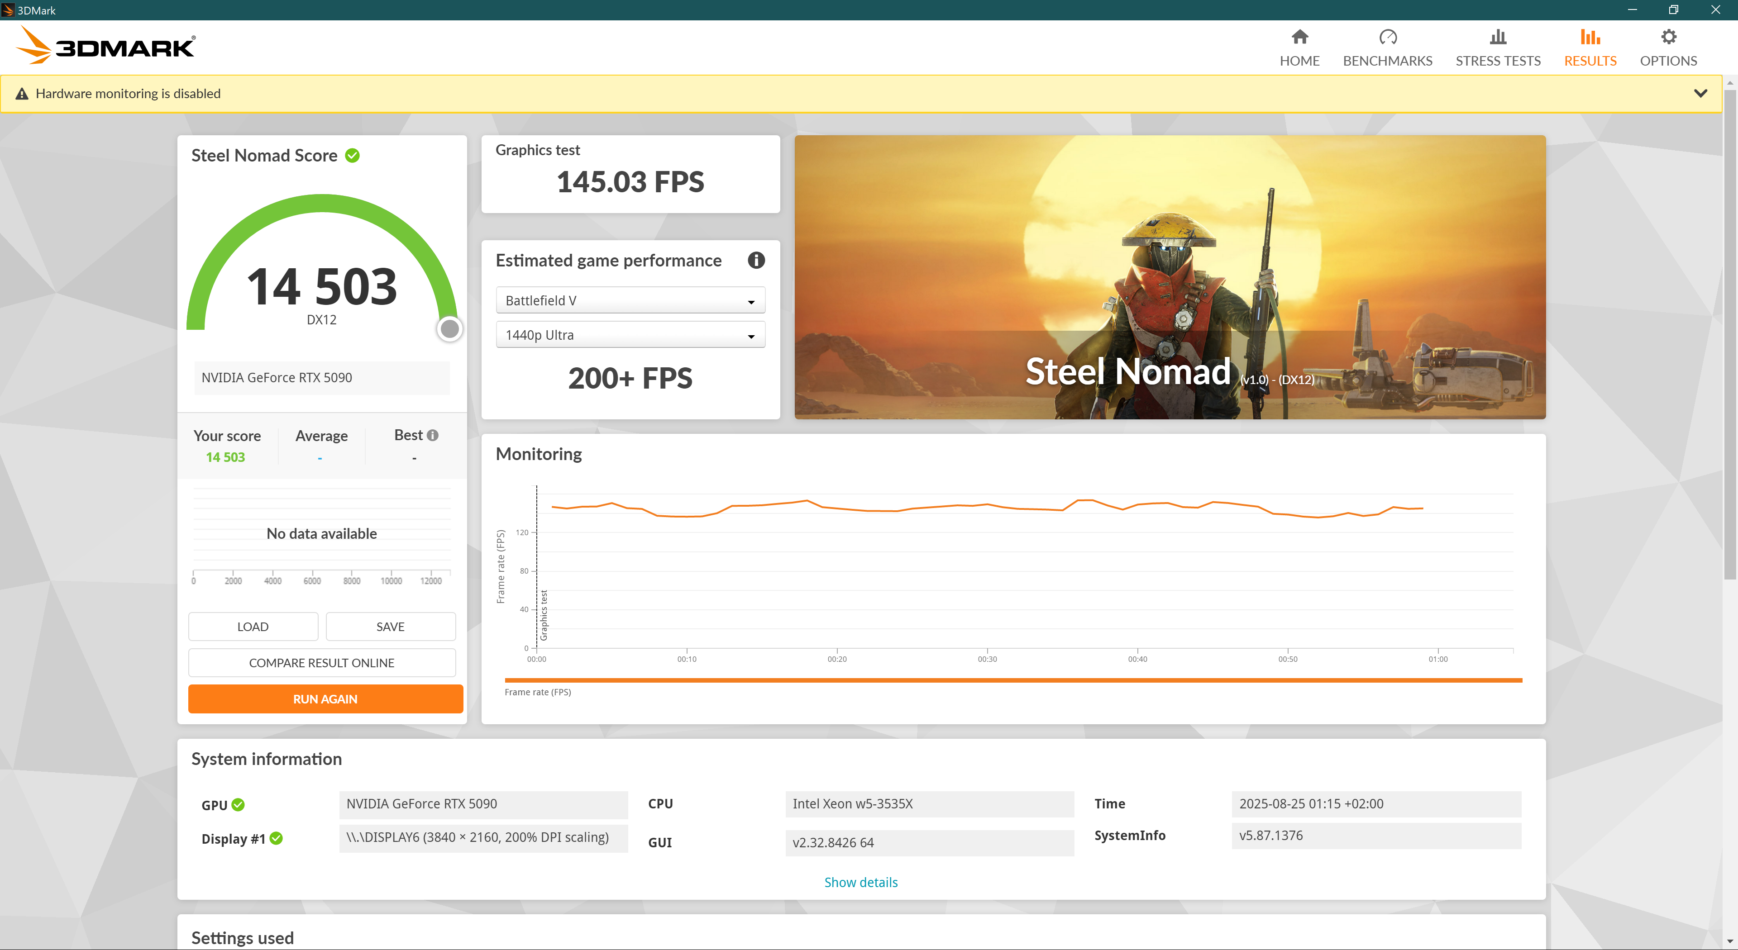
Task: Click the GUI version v2.32.8426 64
Action: coord(930,843)
